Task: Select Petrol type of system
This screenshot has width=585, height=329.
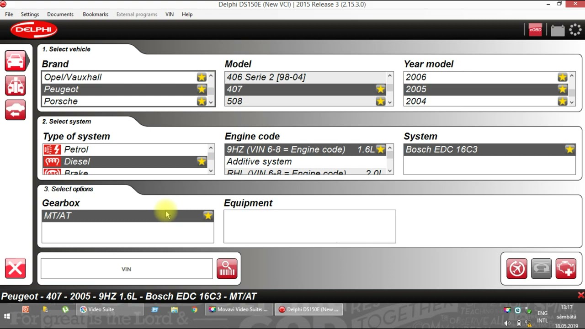Action: click(x=125, y=149)
